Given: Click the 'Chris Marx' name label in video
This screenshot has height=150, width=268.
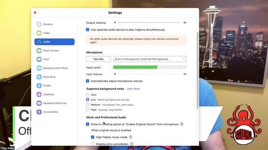Looking at the screenshot, I should [7, 148].
